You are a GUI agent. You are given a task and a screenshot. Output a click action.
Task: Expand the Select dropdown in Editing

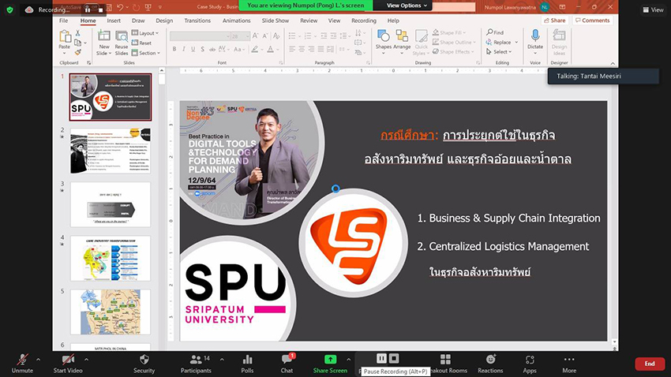(x=499, y=52)
